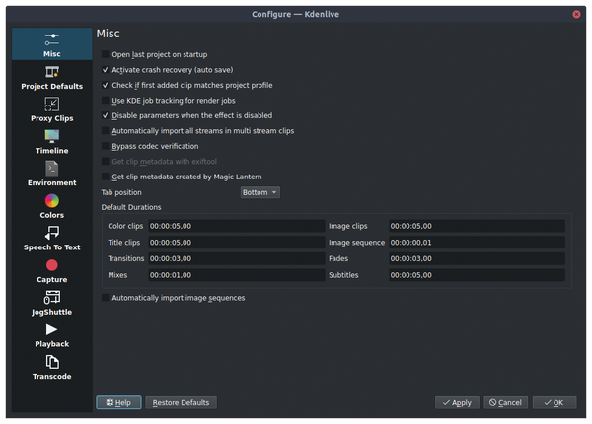Enable automatically import all streams checkbox
592x424 pixels.
click(106, 131)
